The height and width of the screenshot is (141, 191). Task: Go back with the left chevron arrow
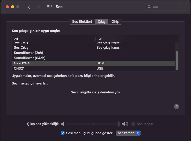[29, 7]
